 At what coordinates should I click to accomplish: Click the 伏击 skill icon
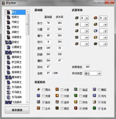pos(94,102)
